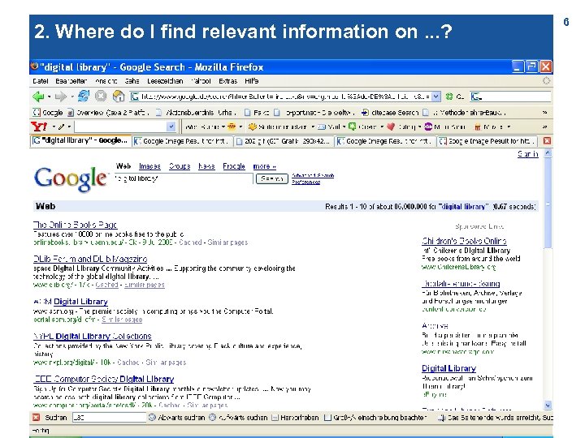This screenshot has height=438, width=585.
Task: Open The Online Books Page result
Action: (75, 225)
